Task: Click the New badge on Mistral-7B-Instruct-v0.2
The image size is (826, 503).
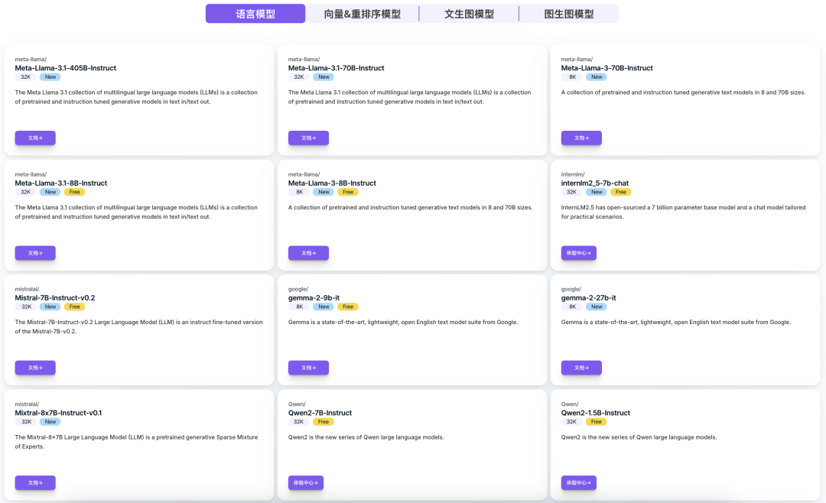Action: pyautogui.click(x=50, y=307)
